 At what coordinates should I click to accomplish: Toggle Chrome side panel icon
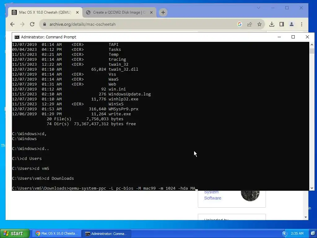[282, 24]
